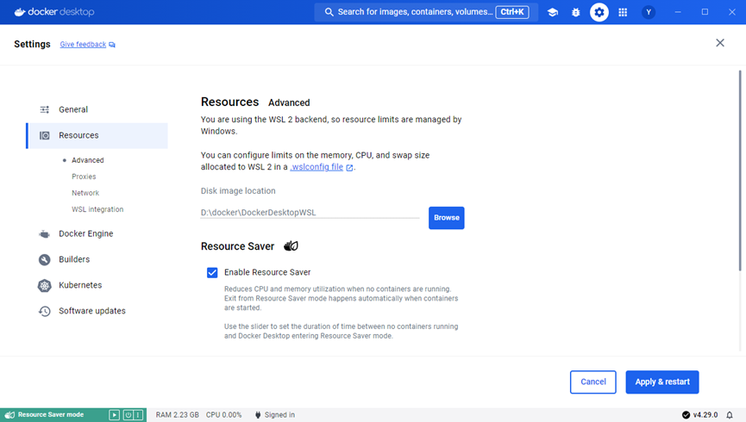The height and width of the screenshot is (422, 746).
Task: Open the .wslconfig file link
Action: (317, 167)
